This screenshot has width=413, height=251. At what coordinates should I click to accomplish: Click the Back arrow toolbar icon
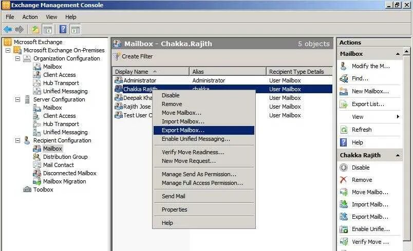8,29
